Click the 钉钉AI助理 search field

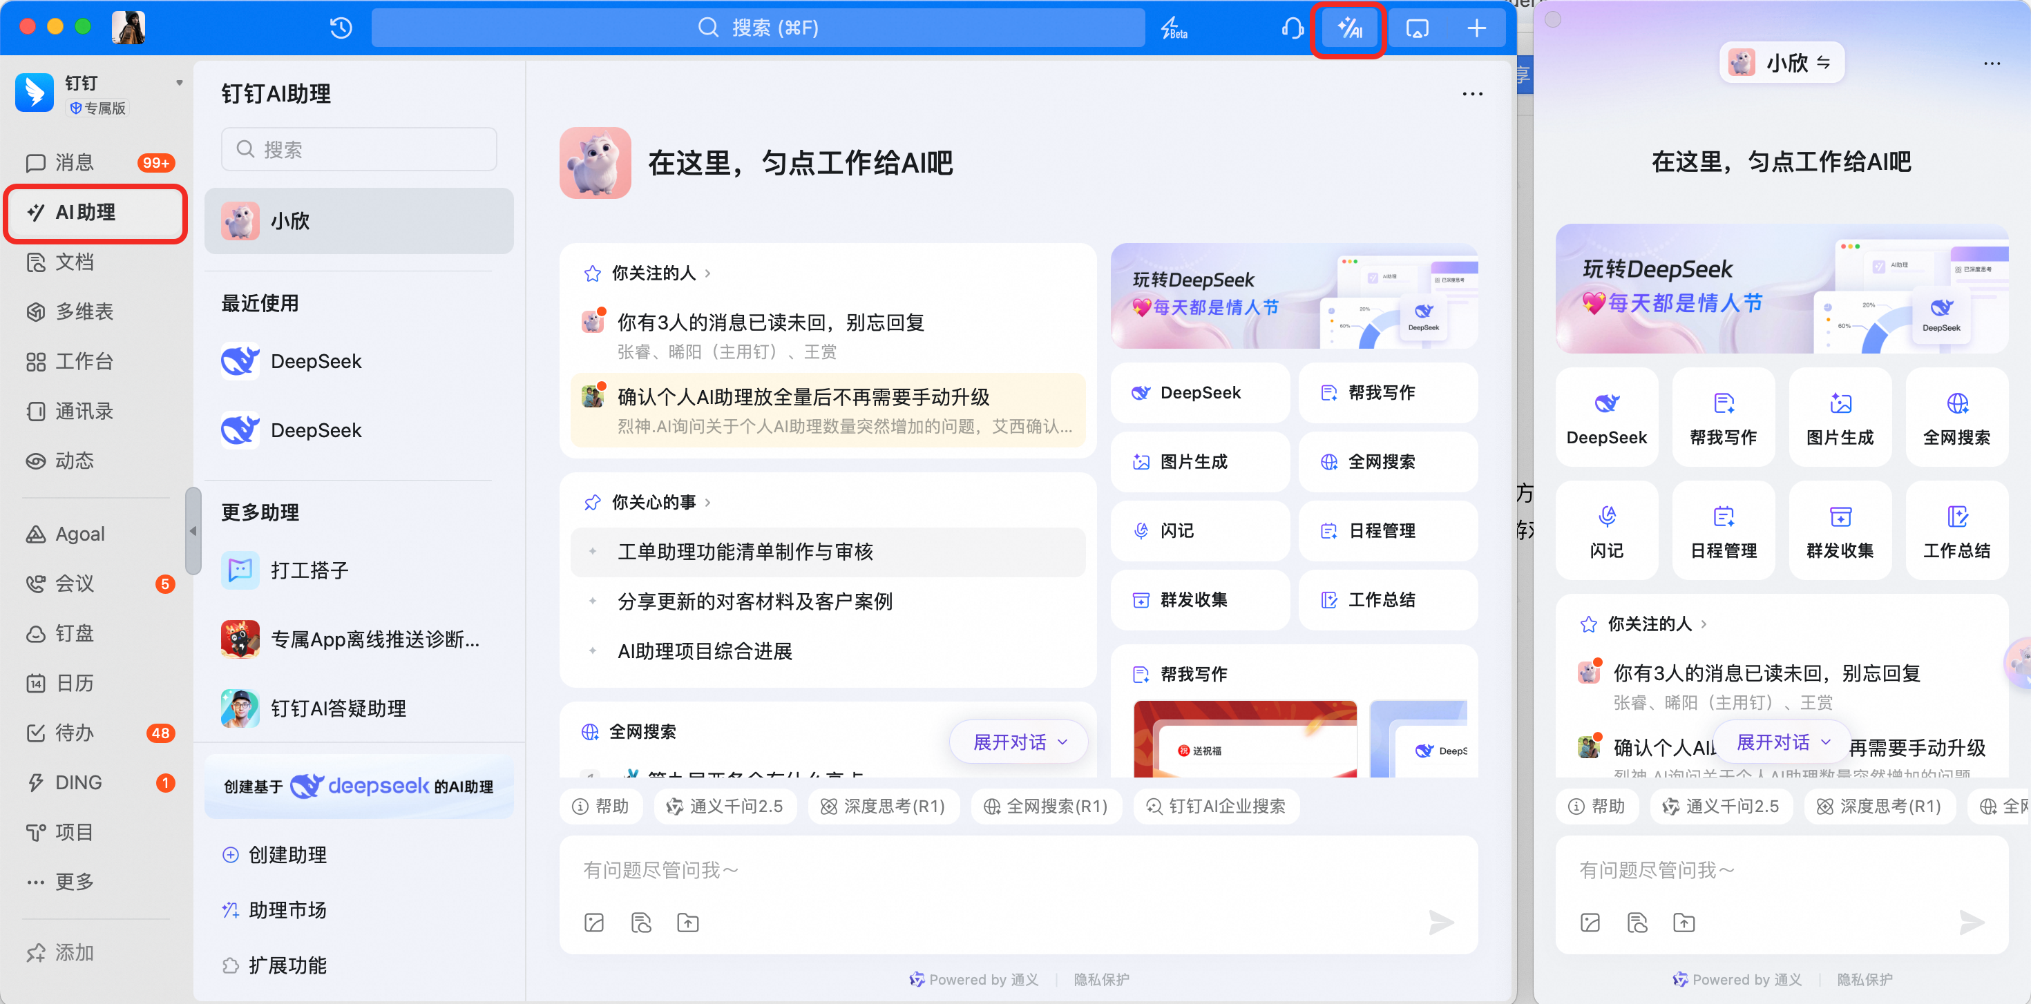coord(359,149)
